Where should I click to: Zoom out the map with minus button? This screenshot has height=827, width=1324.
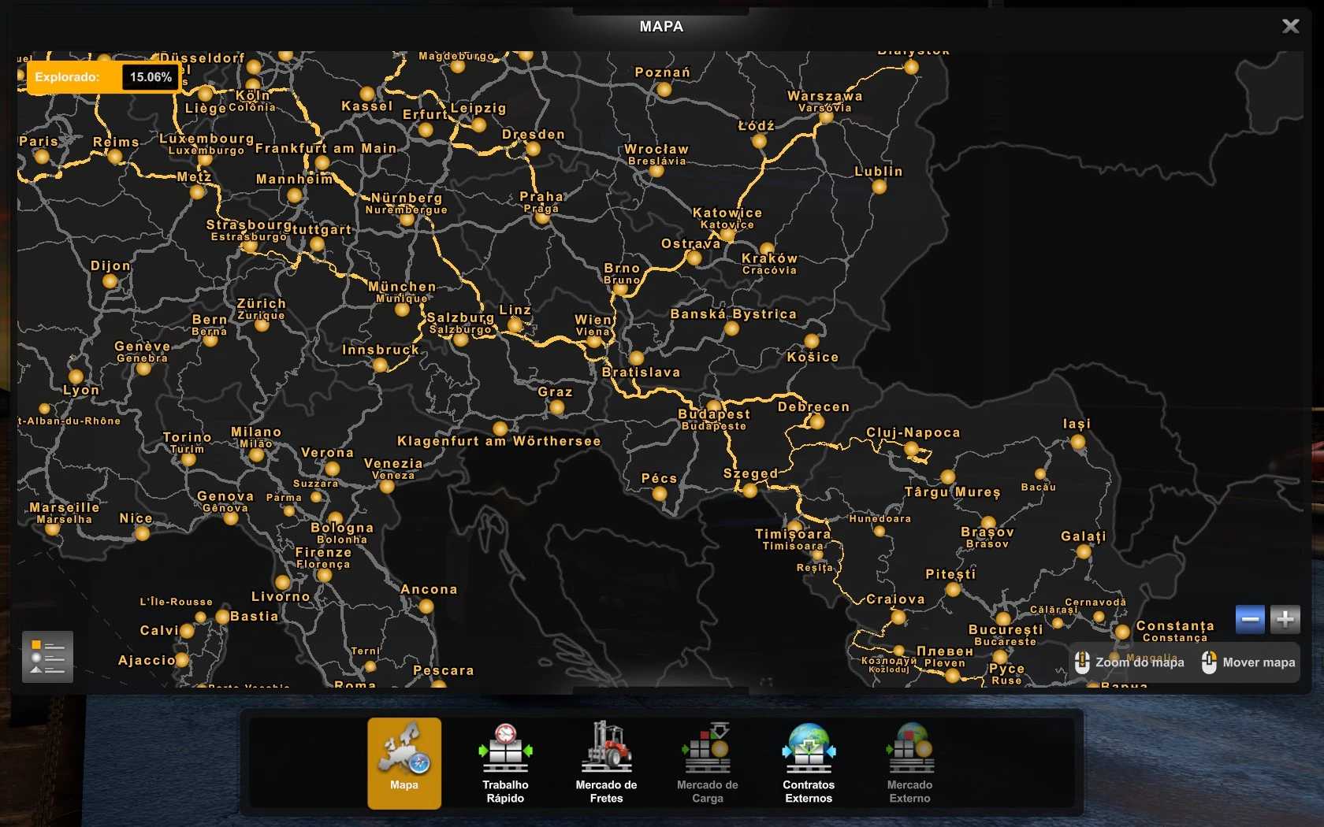point(1250,619)
